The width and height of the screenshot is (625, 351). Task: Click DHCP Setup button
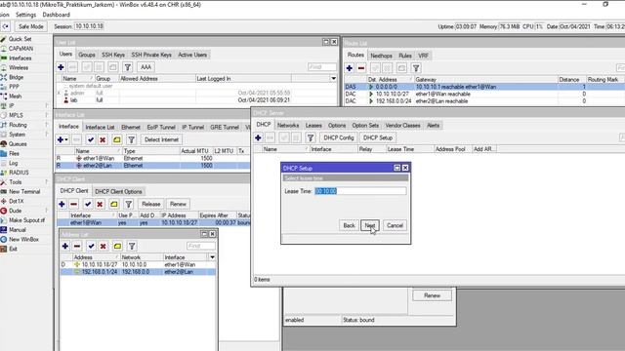378,137
